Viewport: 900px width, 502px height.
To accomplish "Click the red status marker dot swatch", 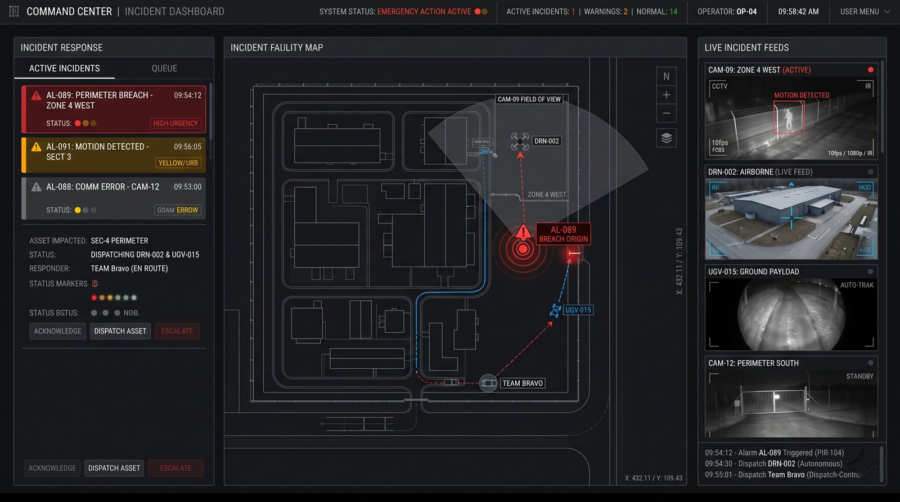I will click(94, 297).
